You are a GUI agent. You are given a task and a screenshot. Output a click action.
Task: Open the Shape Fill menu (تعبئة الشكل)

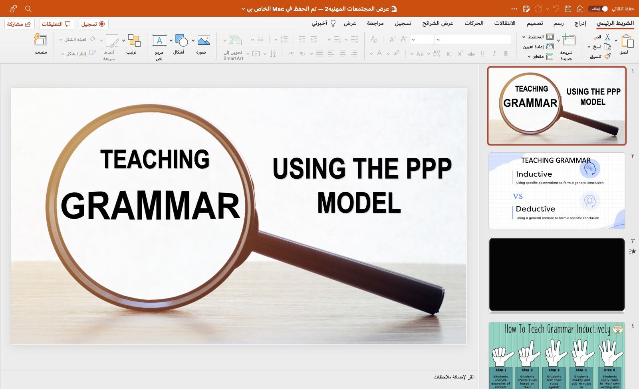[77, 39]
